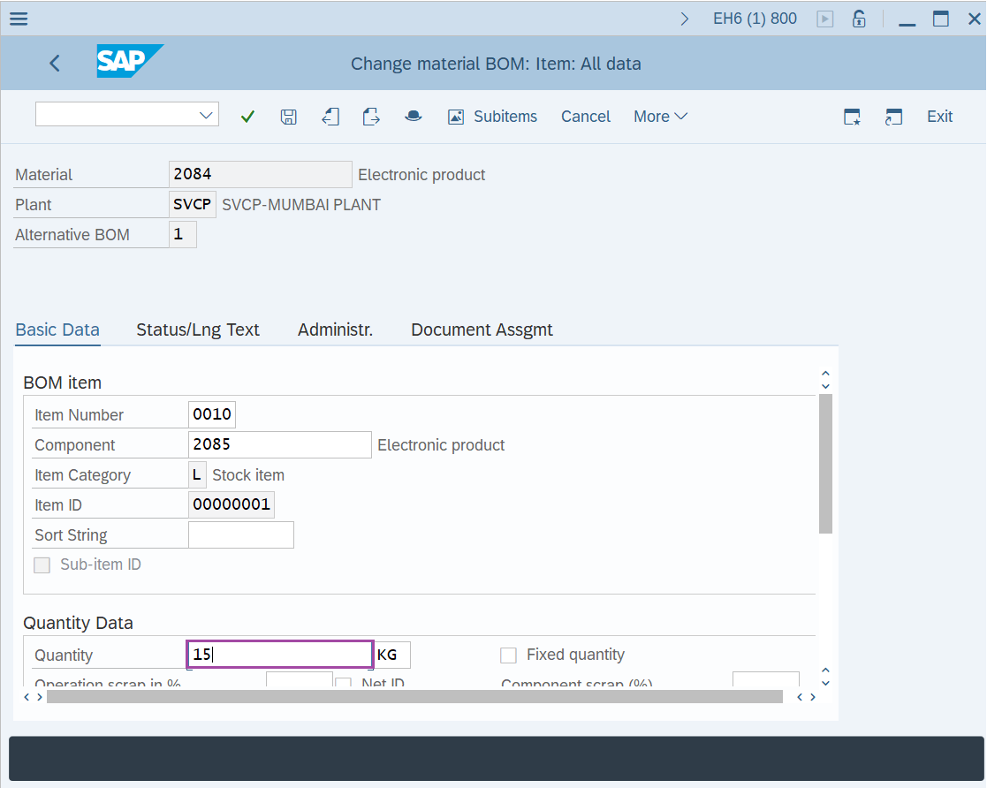The width and height of the screenshot is (987, 788).
Task: Click the green checkmark Enter icon
Action: (x=247, y=117)
